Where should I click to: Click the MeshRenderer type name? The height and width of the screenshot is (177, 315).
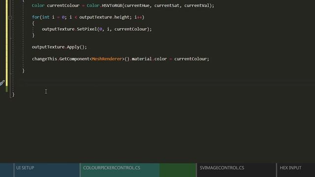(107, 59)
